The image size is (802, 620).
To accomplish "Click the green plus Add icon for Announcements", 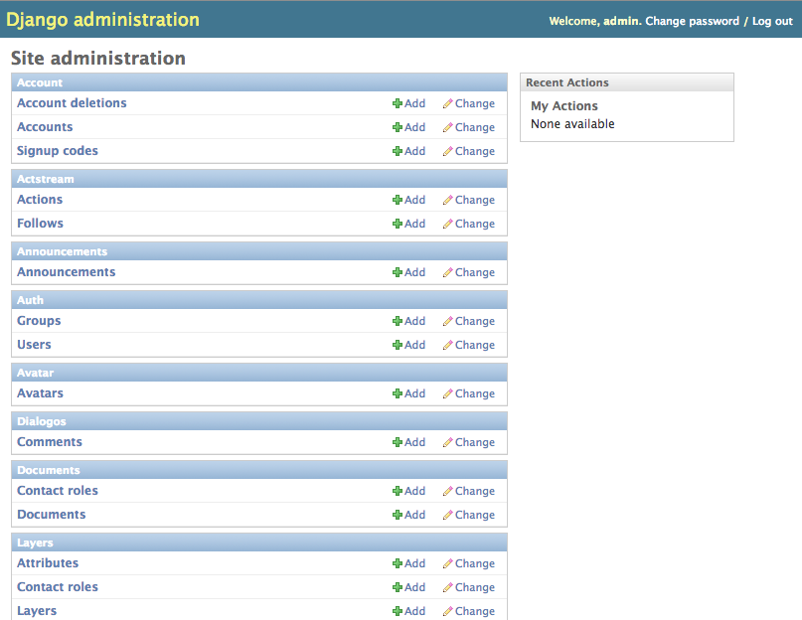I will pos(397,272).
